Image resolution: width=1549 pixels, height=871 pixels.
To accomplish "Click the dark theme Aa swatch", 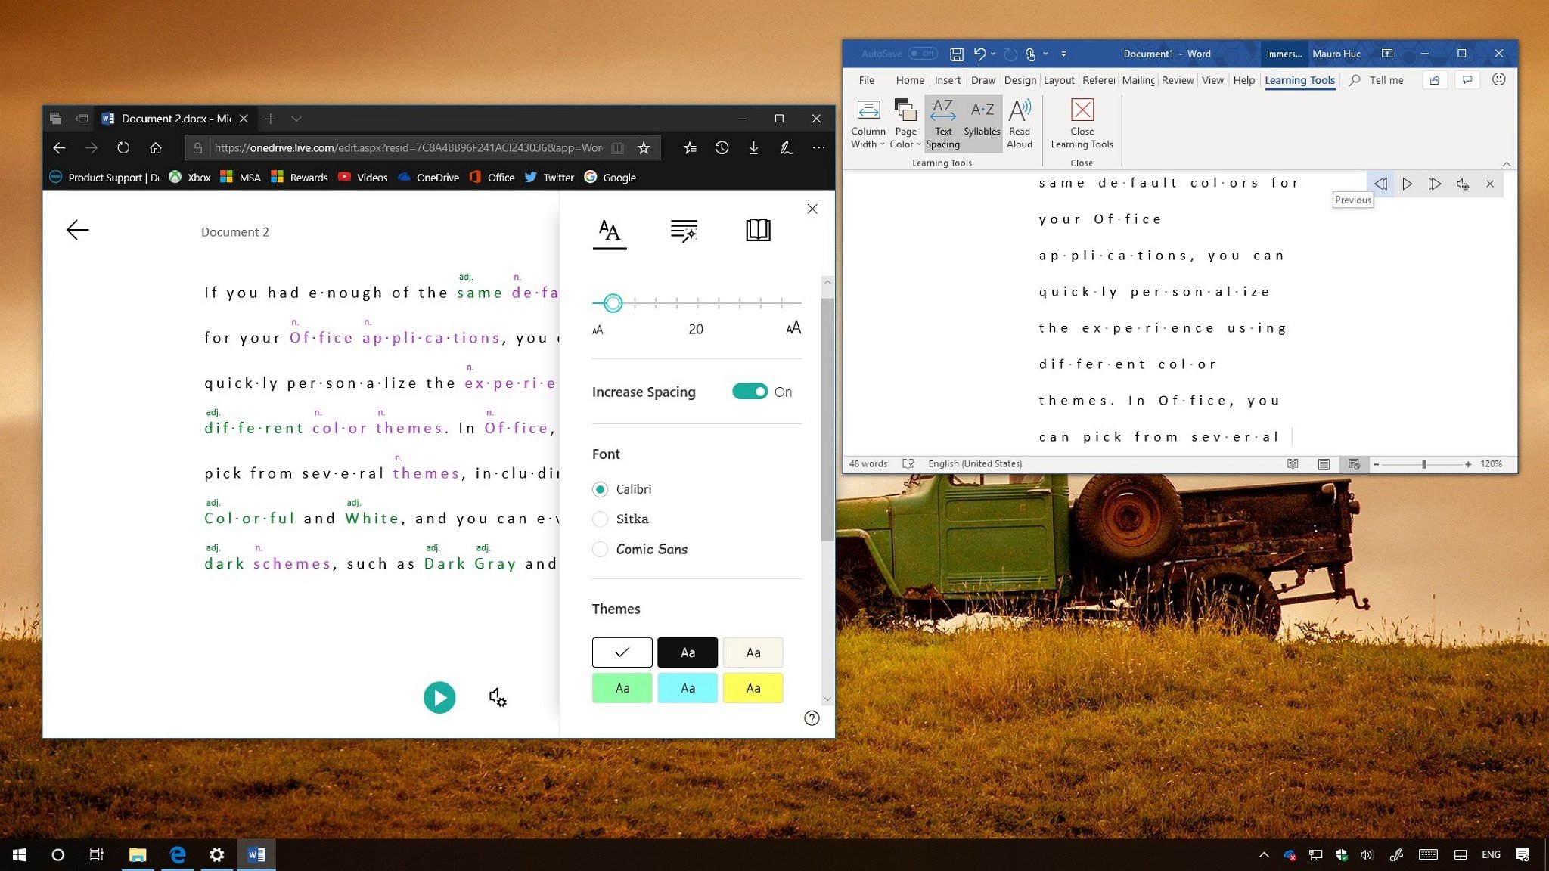I will (688, 652).
